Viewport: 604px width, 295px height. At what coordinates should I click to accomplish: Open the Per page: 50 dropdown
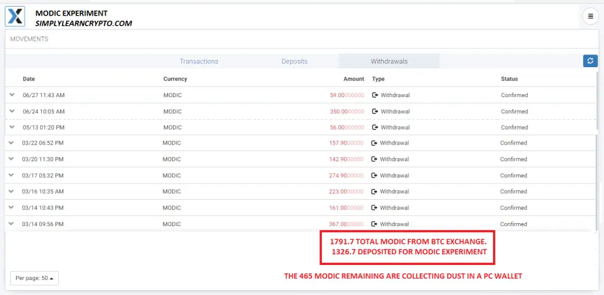click(34, 278)
